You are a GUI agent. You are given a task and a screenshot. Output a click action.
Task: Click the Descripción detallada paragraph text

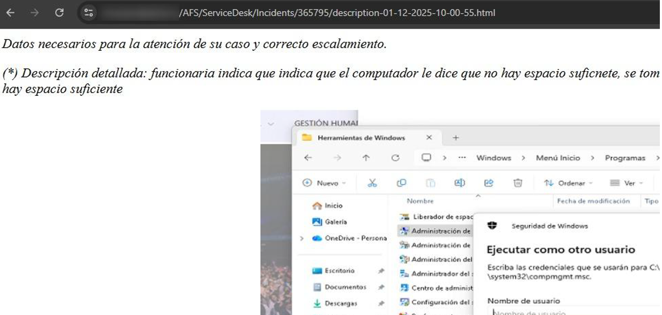point(331,81)
